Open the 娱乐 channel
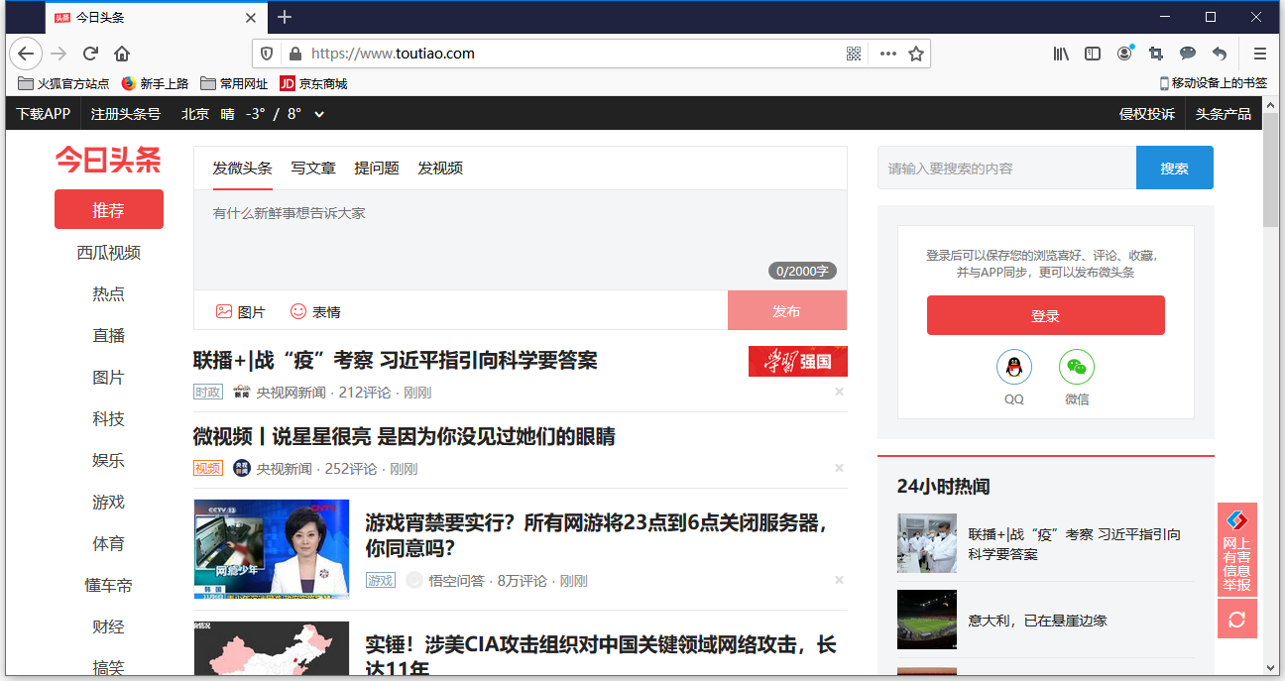This screenshot has height=681, width=1285. pyautogui.click(x=109, y=461)
